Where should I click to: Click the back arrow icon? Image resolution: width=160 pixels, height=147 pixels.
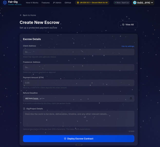21,15
